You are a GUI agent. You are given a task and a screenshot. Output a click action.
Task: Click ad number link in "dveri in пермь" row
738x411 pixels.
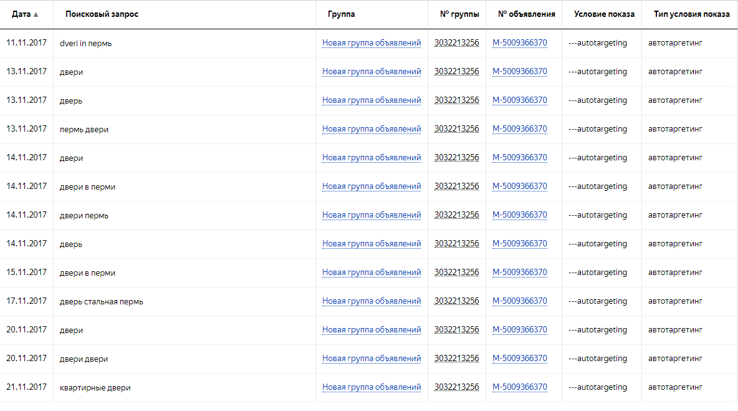[520, 43]
